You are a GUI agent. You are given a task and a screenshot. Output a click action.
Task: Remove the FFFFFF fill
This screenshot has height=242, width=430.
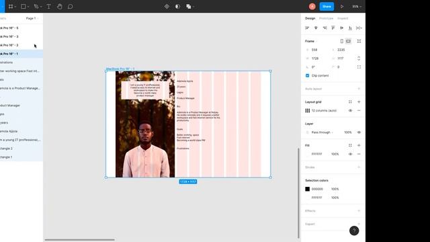pyautogui.click(x=359, y=154)
